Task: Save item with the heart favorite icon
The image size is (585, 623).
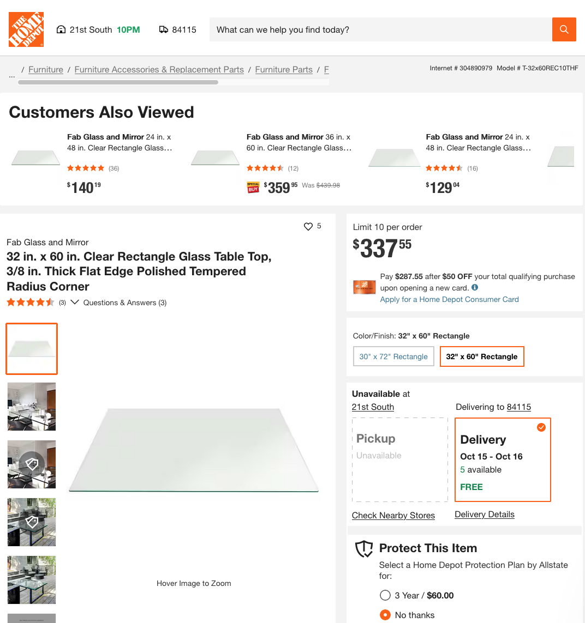Action: pos(308,226)
